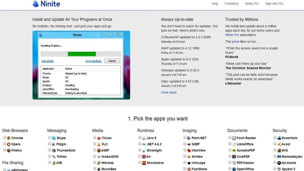
Task: Click the Skype app icon
Action: click(54, 138)
